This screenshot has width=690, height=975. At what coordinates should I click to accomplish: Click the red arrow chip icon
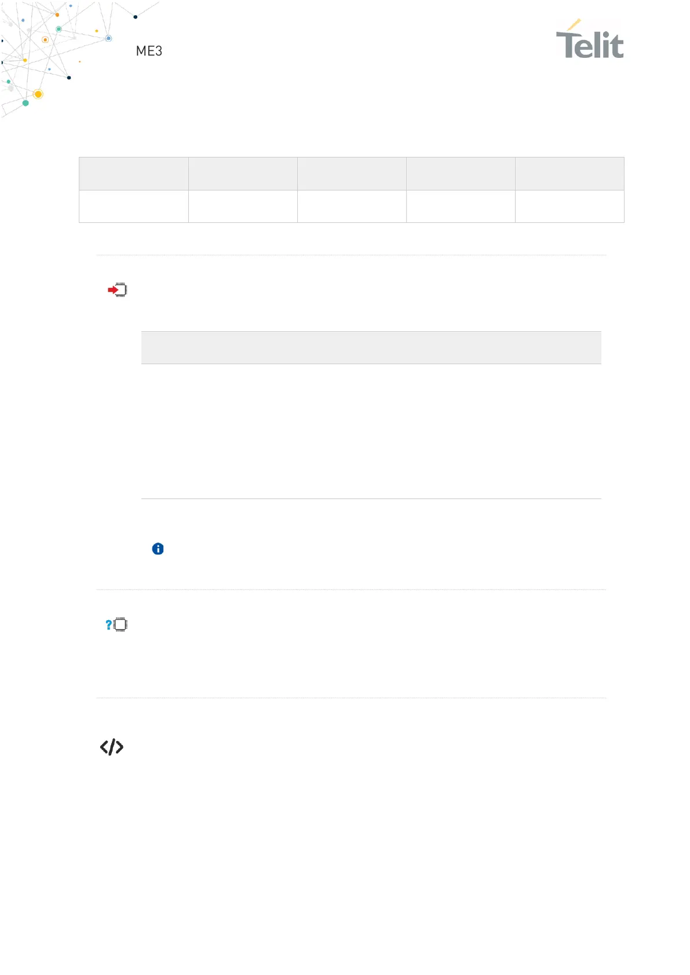[118, 289]
